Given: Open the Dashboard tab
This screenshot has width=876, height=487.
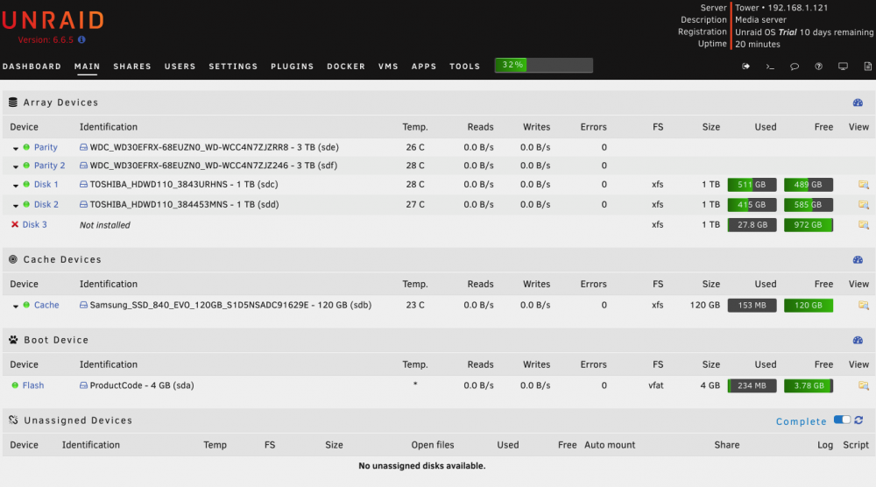Looking at the screenshot, I should pos(32,67).
